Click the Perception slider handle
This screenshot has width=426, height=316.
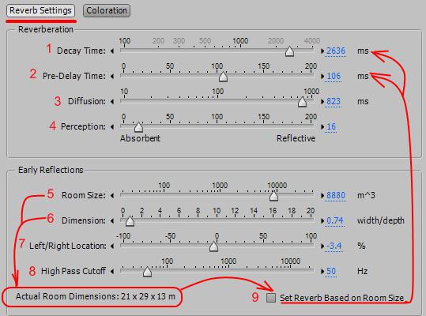(138, 126)
